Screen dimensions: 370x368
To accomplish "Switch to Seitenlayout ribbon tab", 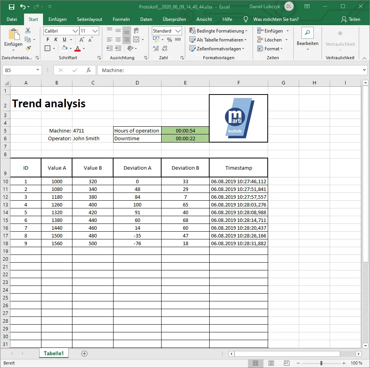I will tap(89, 19).
